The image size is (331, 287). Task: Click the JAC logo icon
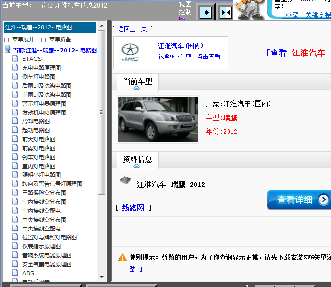[130, 53]
